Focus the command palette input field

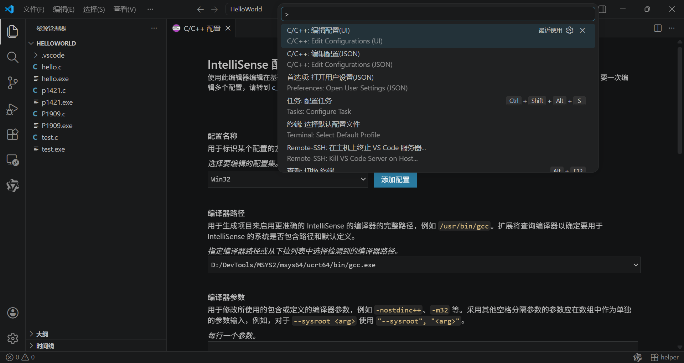pos(438,14)
